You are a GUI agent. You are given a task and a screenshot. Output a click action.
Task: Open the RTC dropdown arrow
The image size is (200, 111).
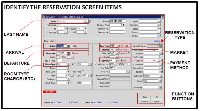coord(90,64)
